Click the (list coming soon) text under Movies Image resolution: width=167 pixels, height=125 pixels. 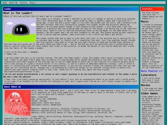151,90
